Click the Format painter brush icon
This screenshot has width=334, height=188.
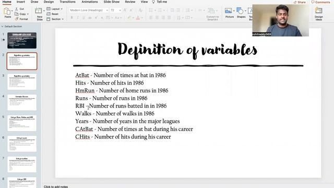coord(16,19)
